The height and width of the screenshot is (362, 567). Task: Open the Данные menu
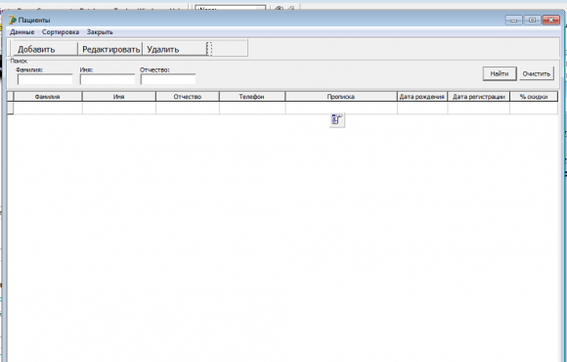22,32
